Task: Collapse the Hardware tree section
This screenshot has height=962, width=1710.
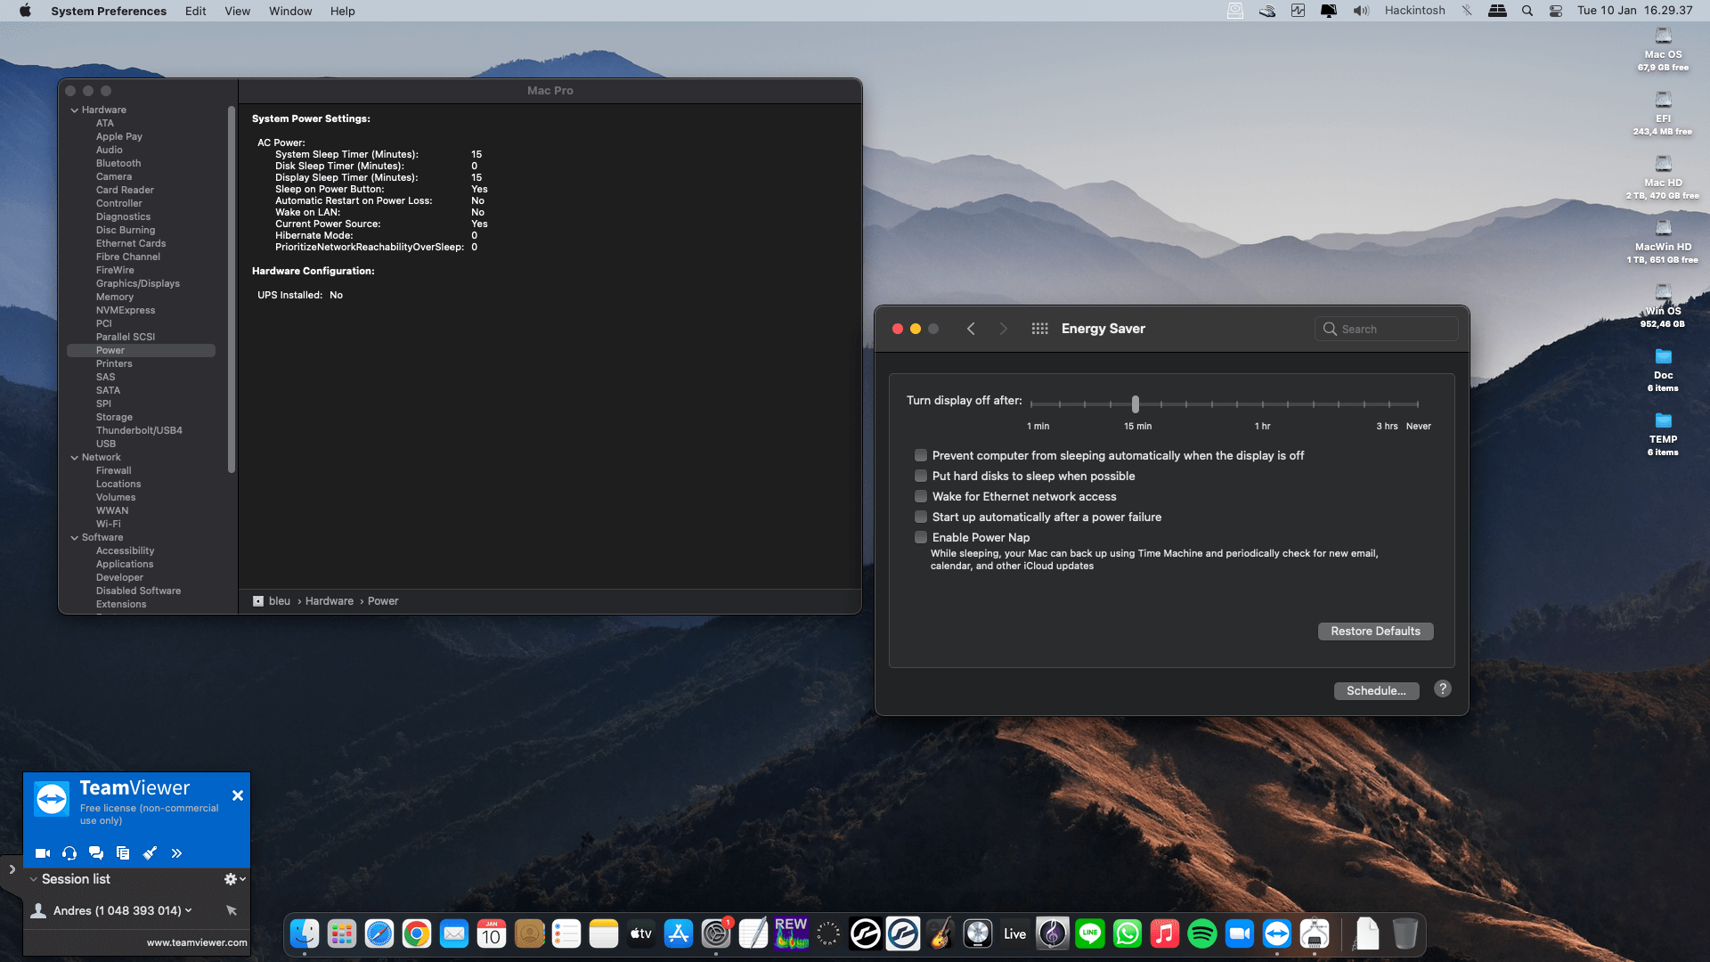Action: (x=75, y=110)
